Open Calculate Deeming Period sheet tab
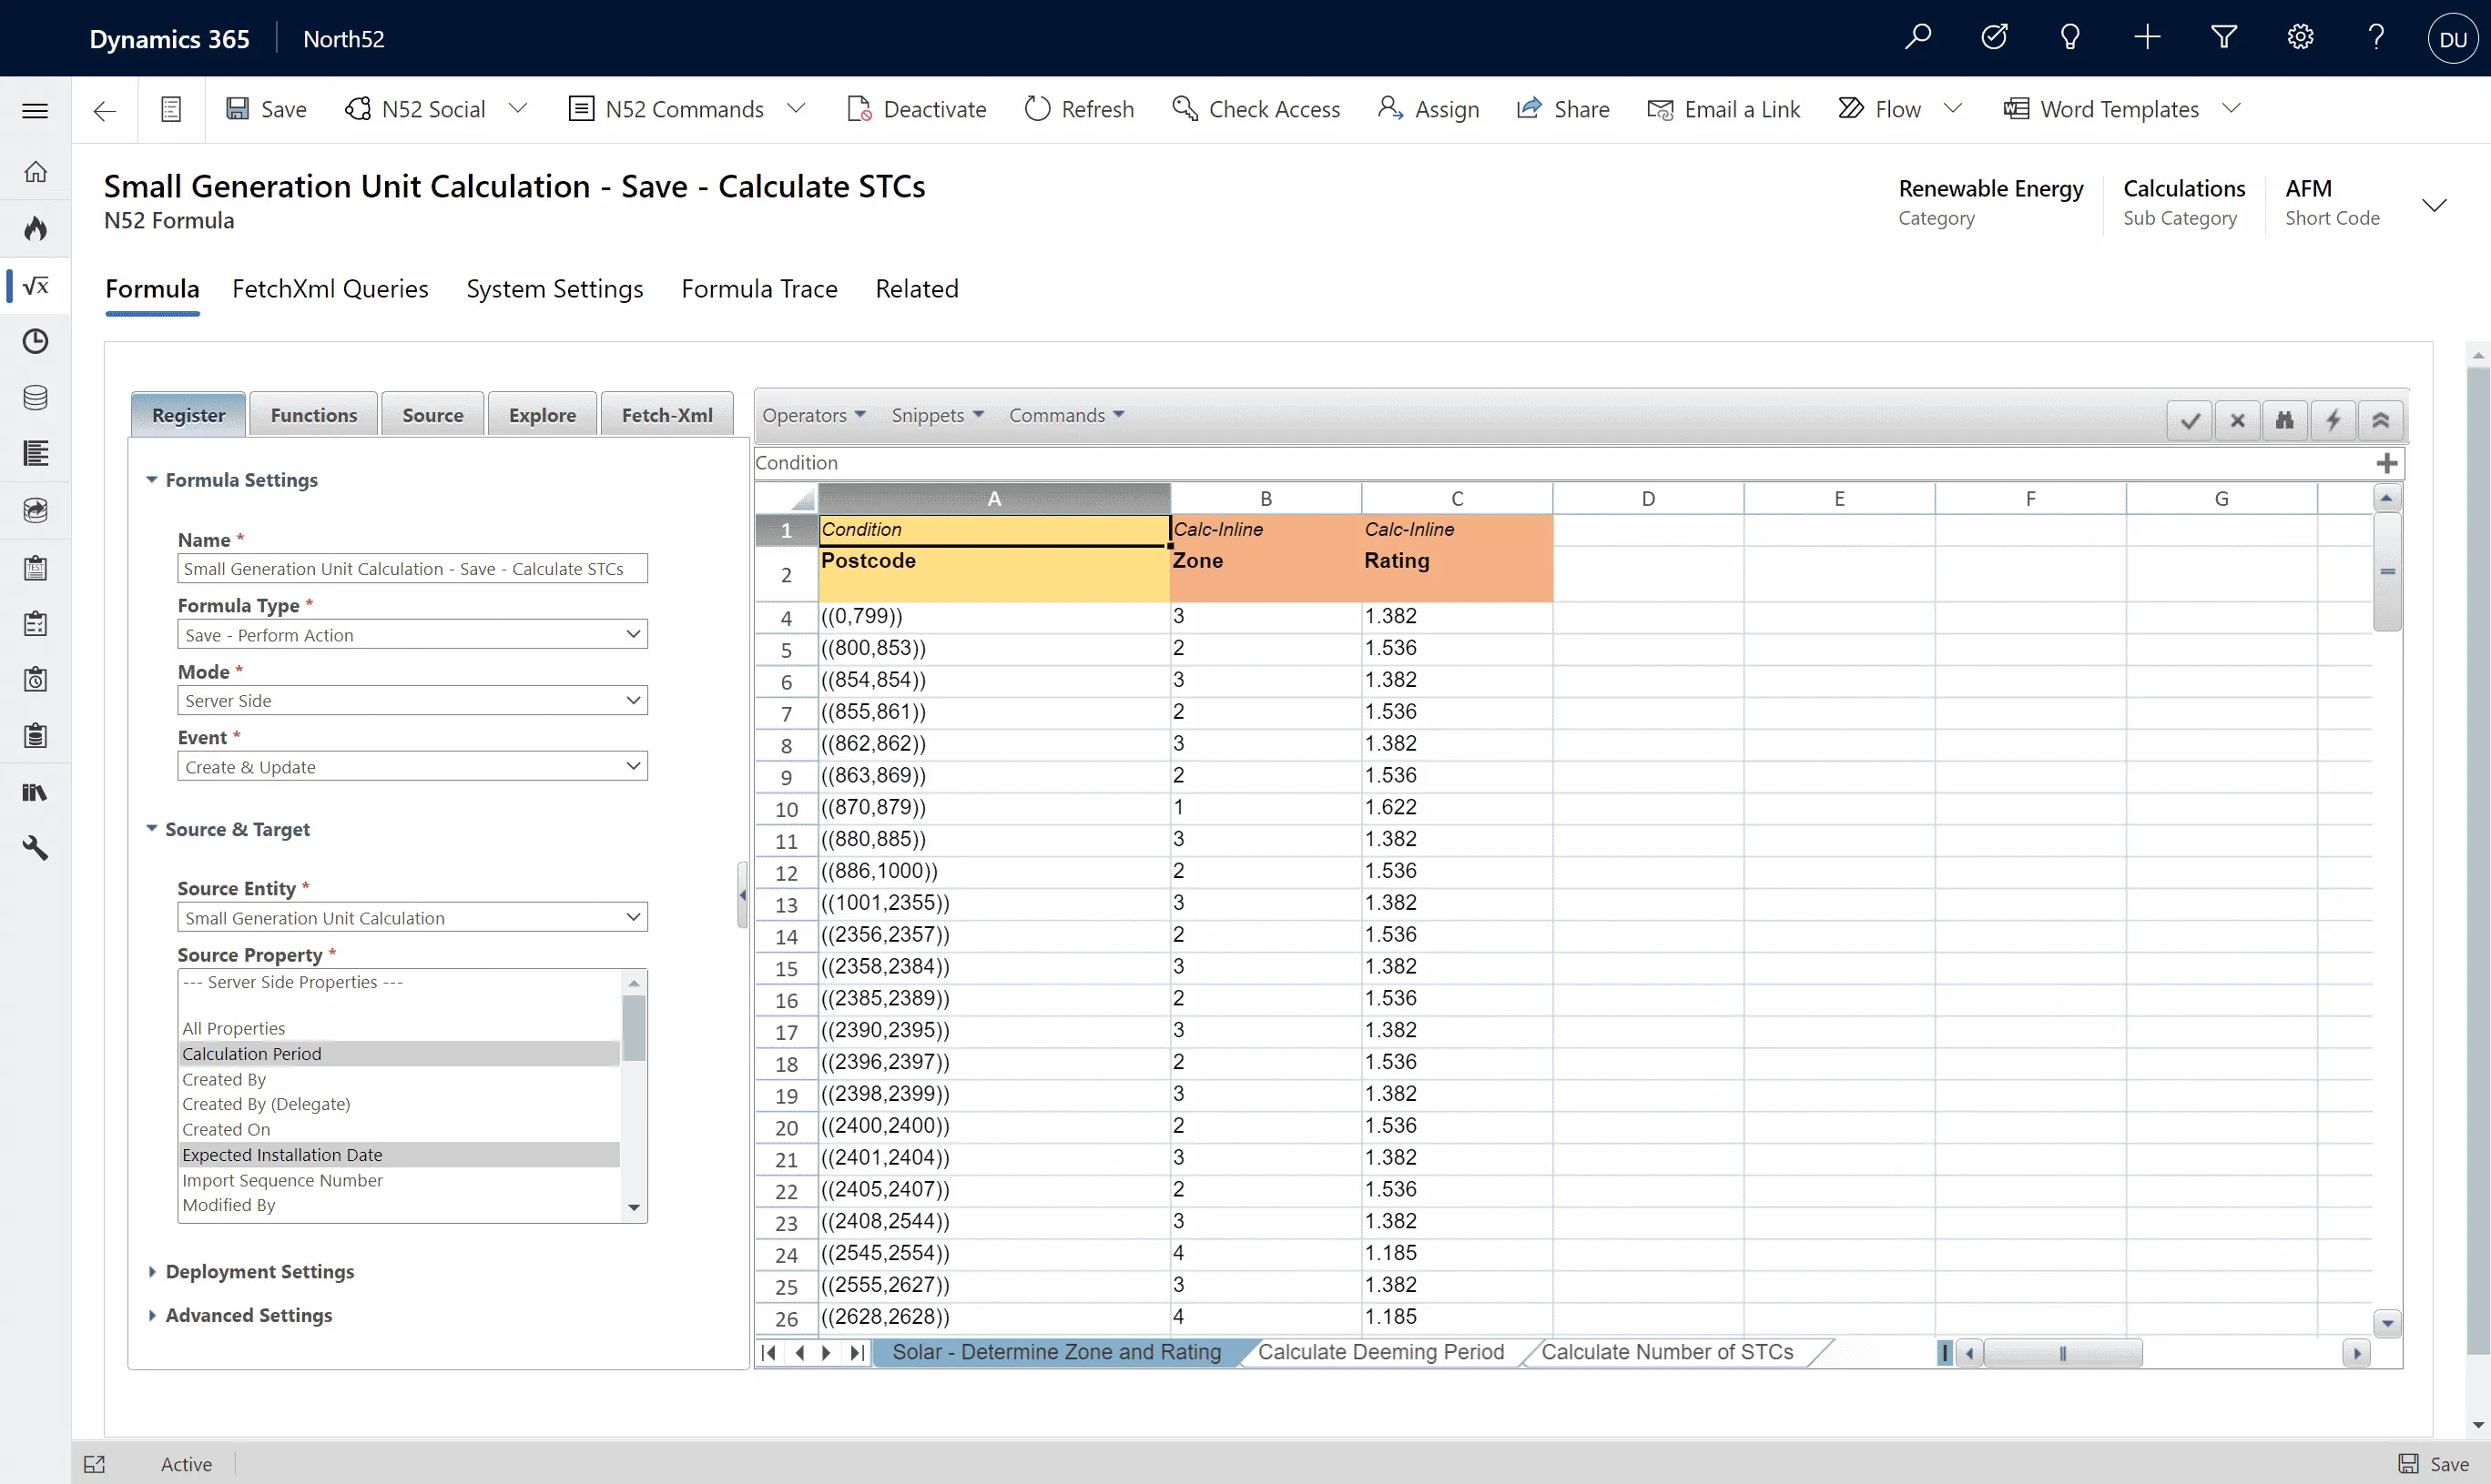Screen dimensions: 2491x1484 (x=1380, y=1352)
